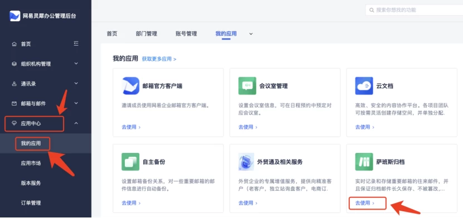Click 去使用 under 会议室管理
The height and width of the screenshot is (218, 463).
point(248,127)
